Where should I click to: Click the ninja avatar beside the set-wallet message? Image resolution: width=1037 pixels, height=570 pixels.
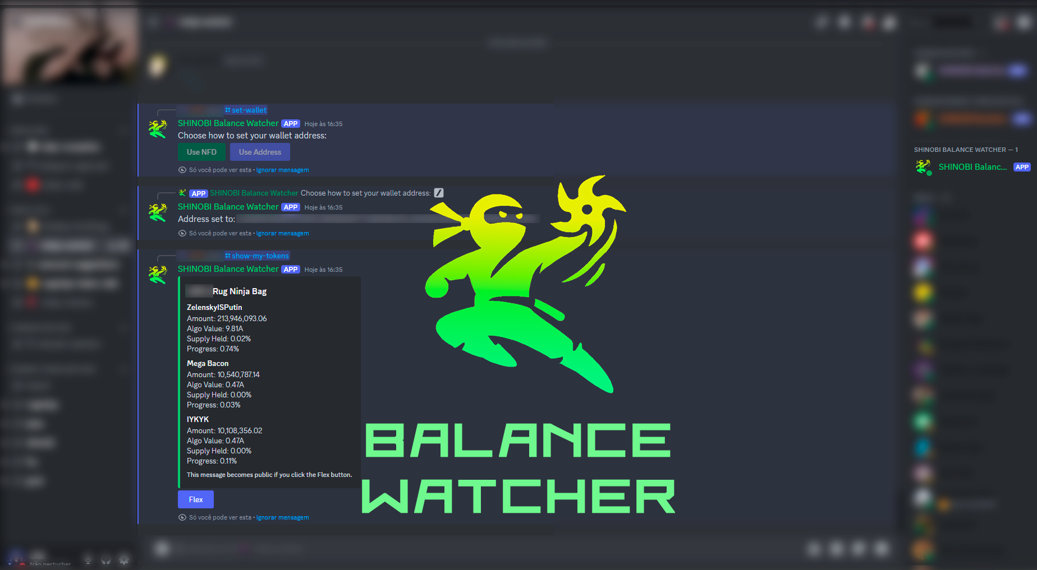point(158,129)
